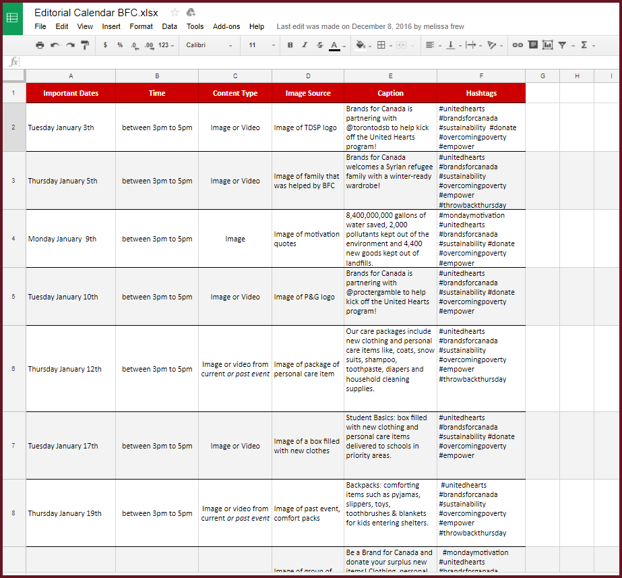Click the document title Editorial Calendar BFC.xlsx
Screen dimensions: 622x578
(96, 13)
